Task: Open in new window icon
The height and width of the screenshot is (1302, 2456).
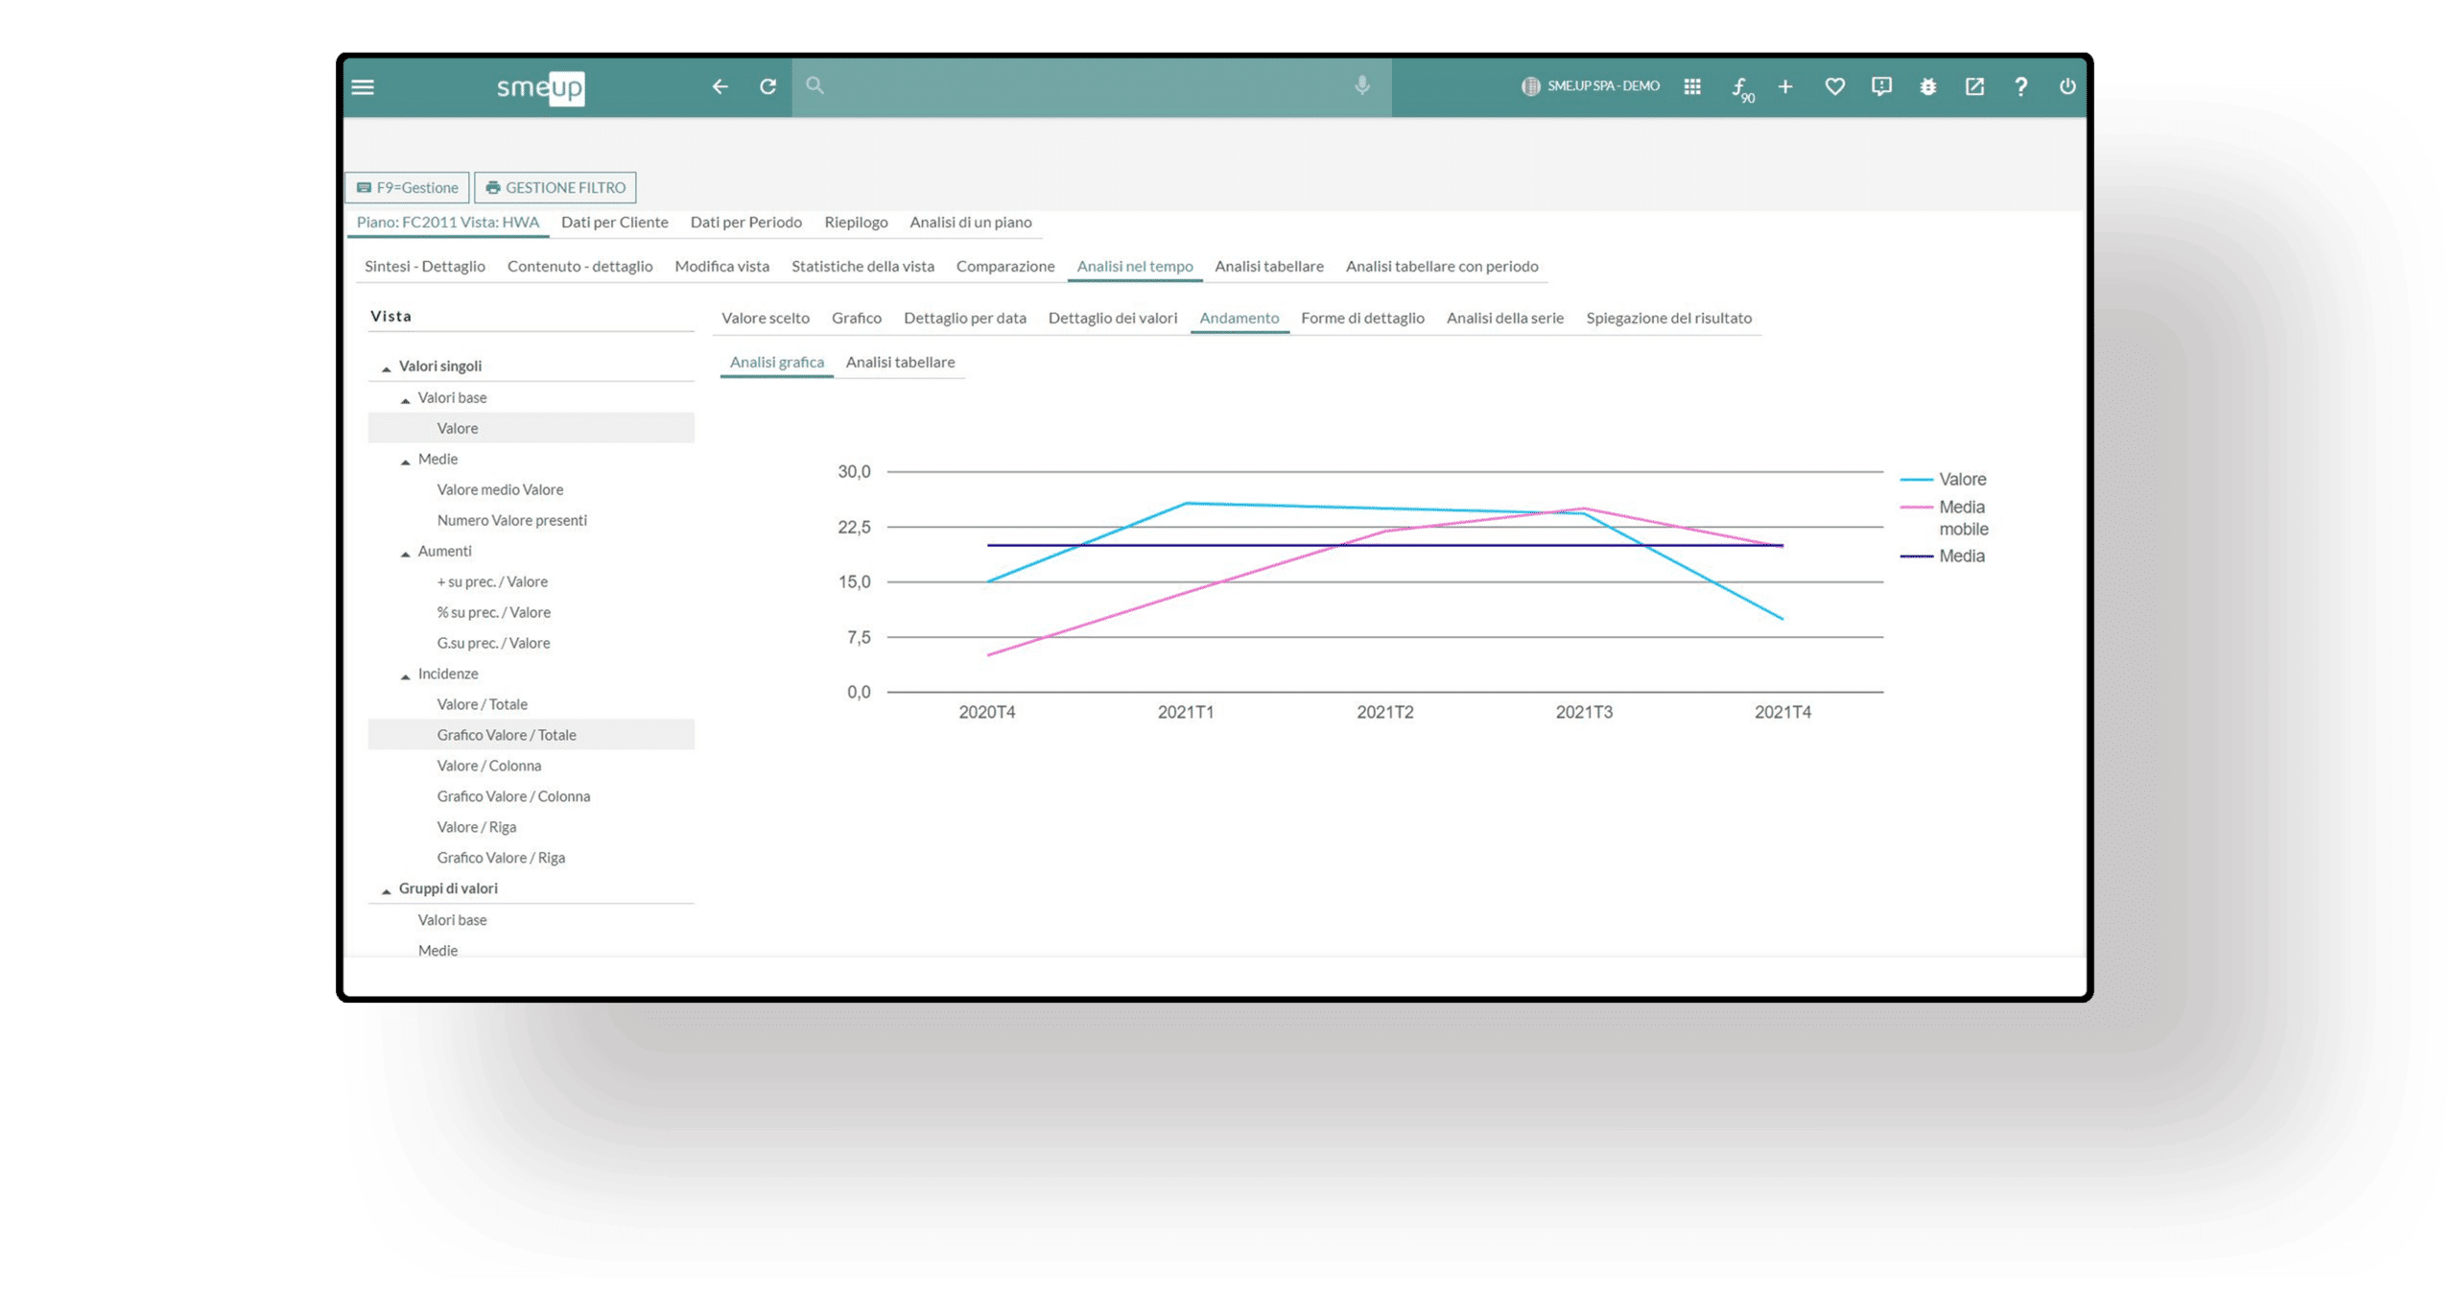Action: tap(1974, 87)
